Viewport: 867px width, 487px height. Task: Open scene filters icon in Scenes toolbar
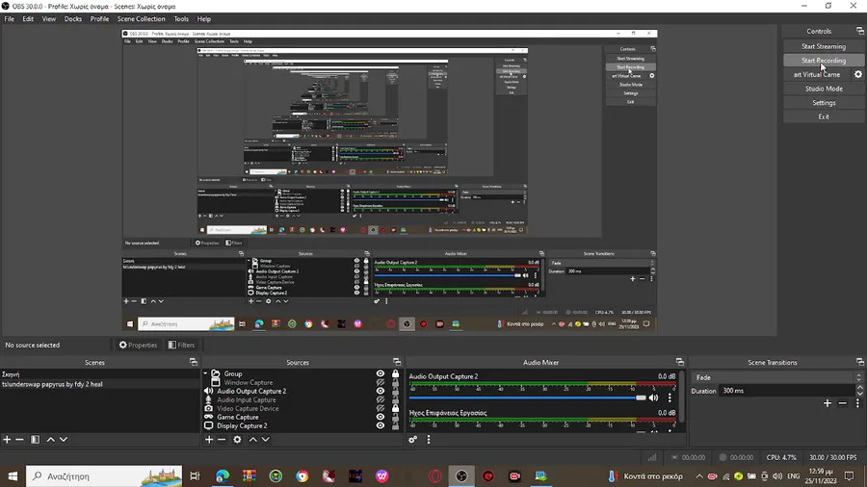[35, 440]
